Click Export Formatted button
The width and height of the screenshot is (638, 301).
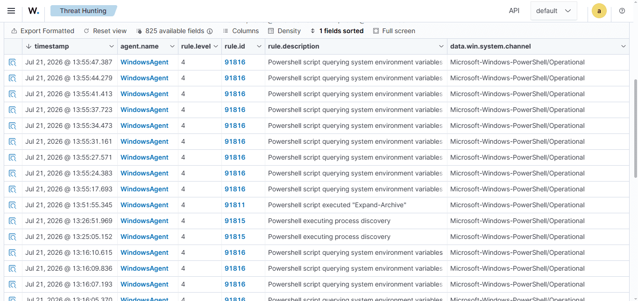point(43,31)
